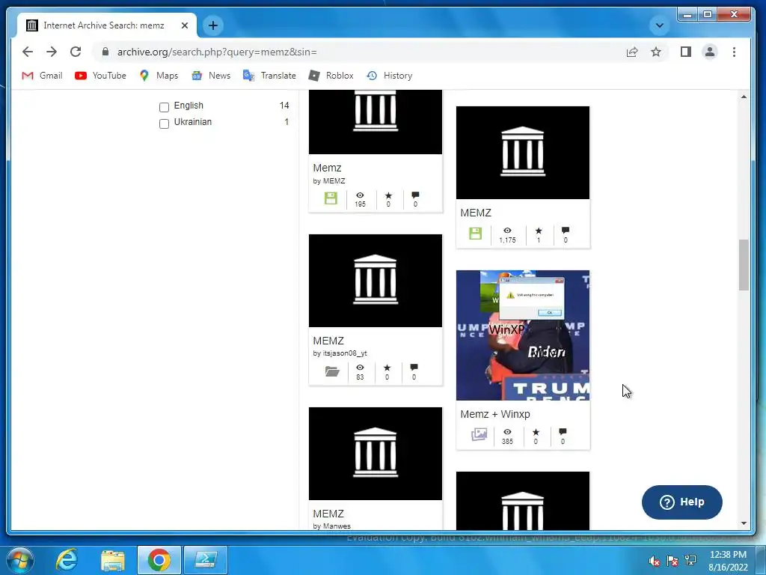This screenshot has height=575, width=766.
Task: Open Windows Explorer from taskbar
Action: [x=113, y=560]
